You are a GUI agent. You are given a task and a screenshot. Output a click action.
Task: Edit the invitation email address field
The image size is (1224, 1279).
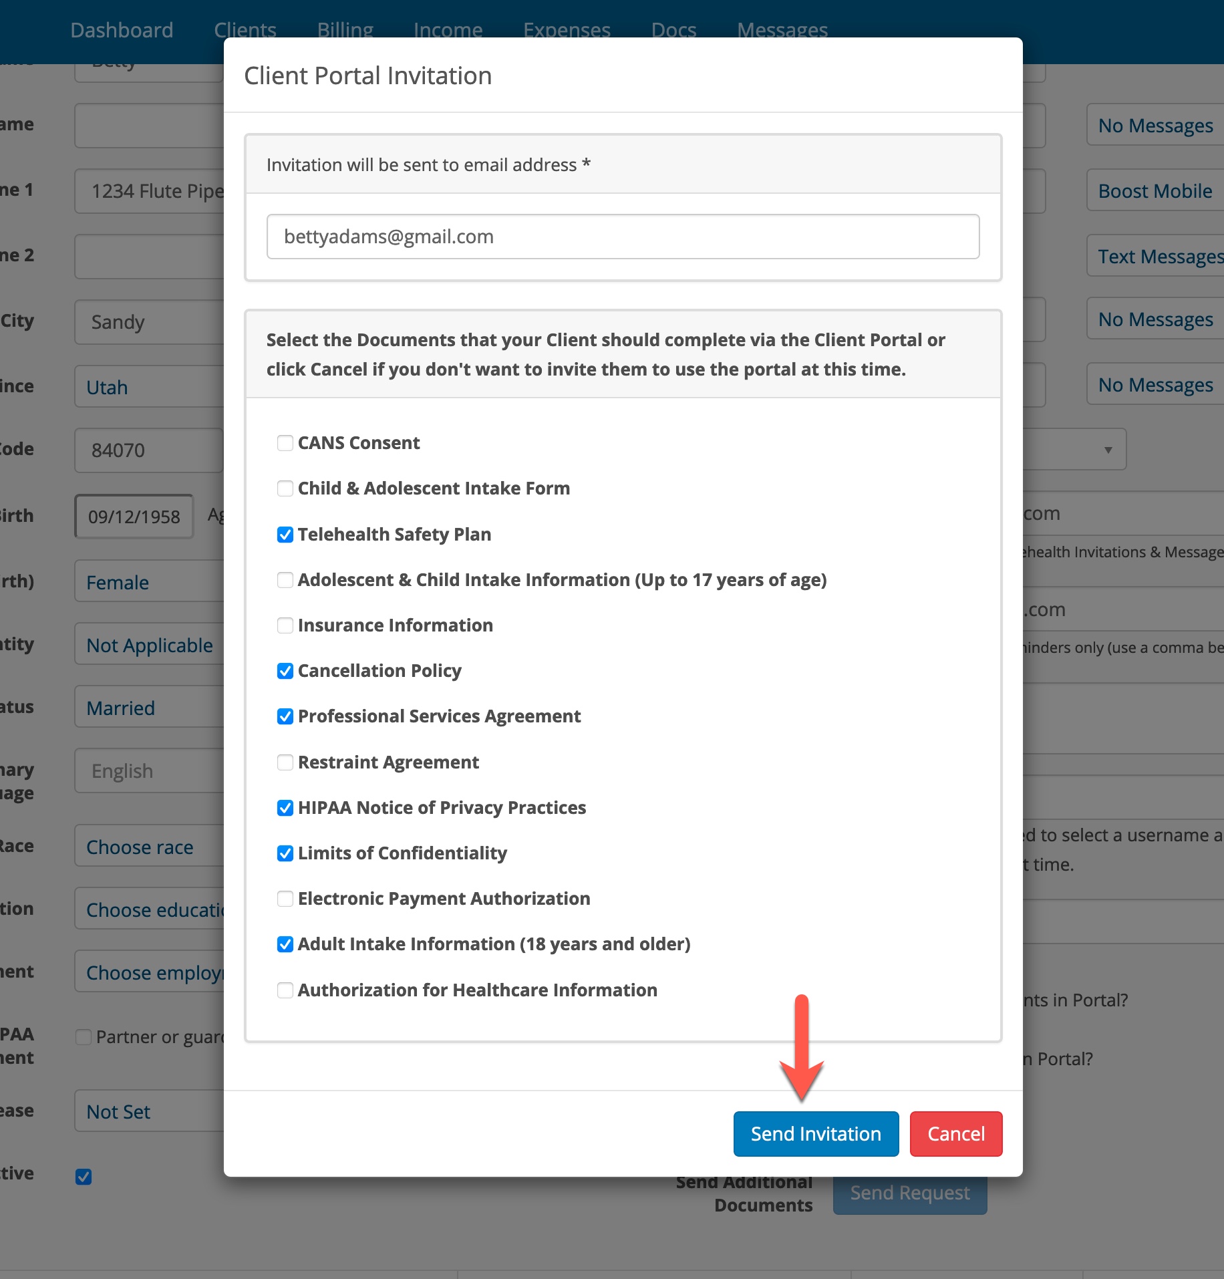click(x=623, y=237)
